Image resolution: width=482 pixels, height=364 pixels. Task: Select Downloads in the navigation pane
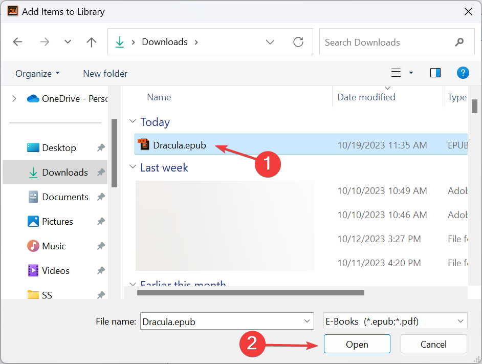(55, 172)
